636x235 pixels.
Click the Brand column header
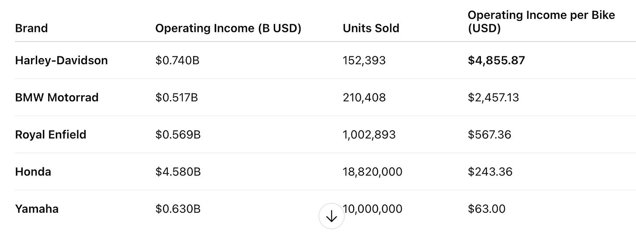[31, 28]
